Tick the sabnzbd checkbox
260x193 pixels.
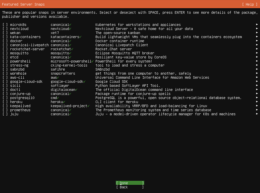(x=5, y=69)
